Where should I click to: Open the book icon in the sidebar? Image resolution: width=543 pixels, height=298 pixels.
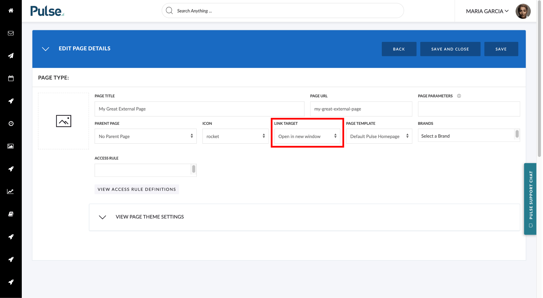[x=11, y=214]
